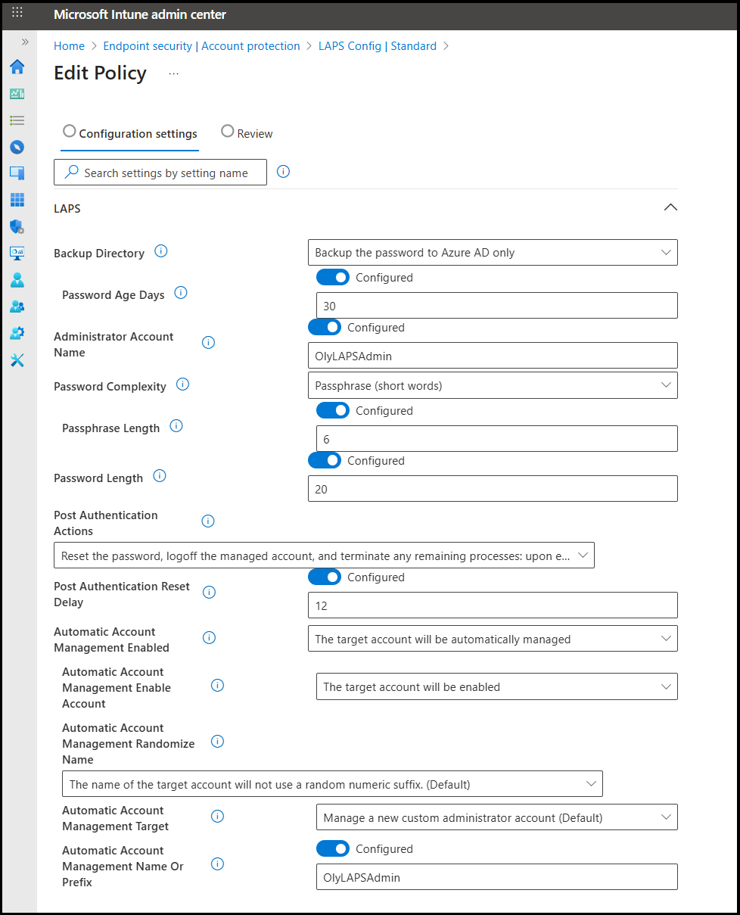Open Automatic Account Management Enabled dropdown

(493, 639)
